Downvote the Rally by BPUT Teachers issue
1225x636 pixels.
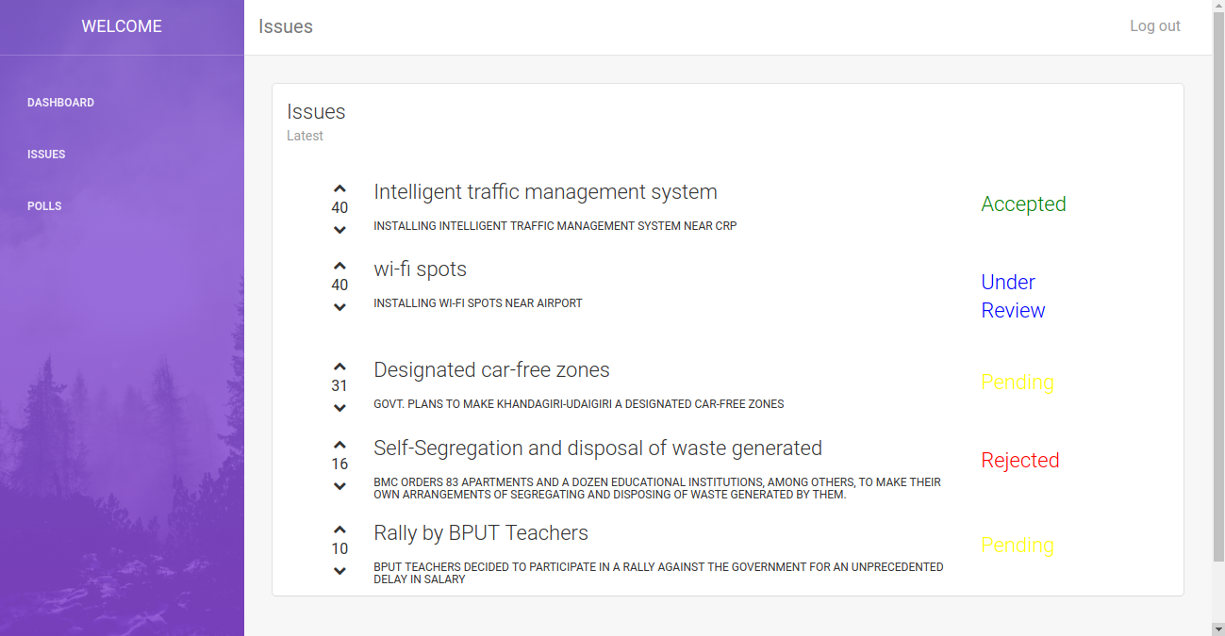(339, 571)
